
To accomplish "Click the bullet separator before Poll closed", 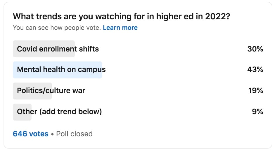I will 52,134.
